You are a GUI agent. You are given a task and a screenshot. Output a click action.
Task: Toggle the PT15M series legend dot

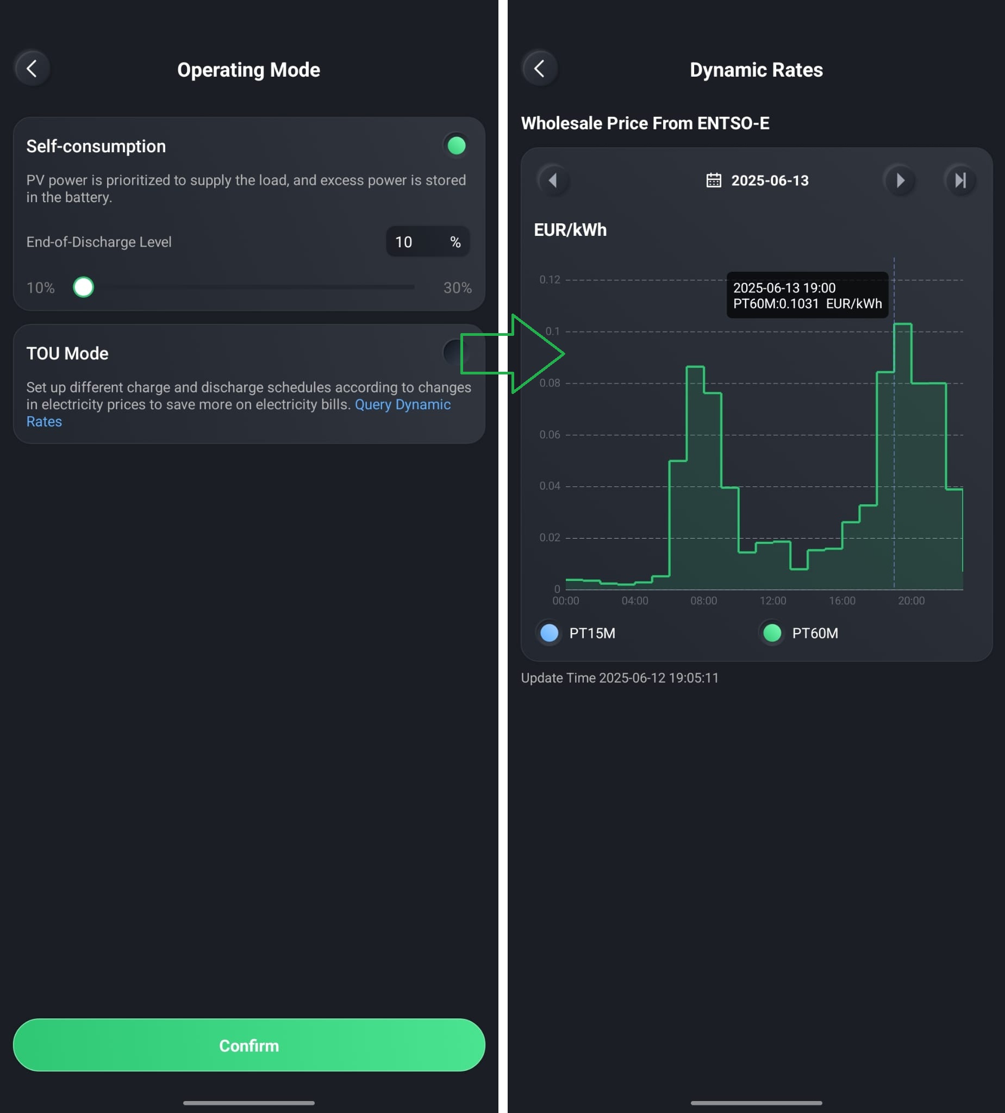pos(549,633)
